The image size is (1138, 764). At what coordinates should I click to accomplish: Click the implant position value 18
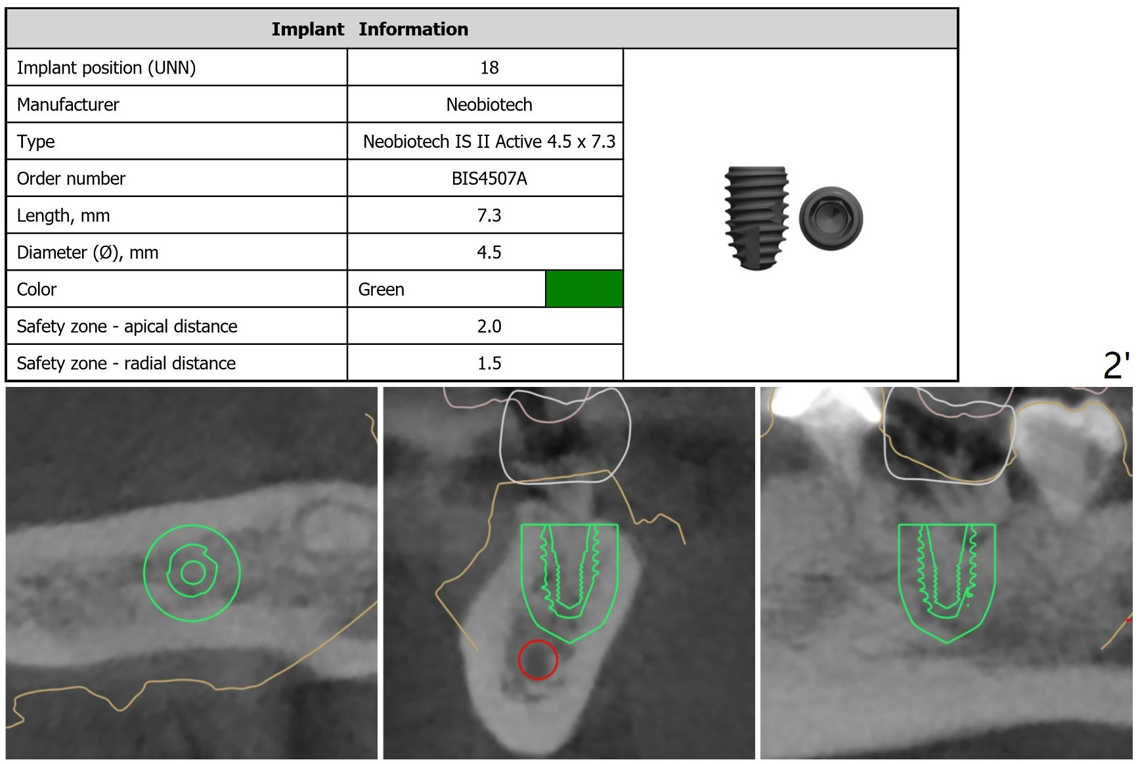489,68
